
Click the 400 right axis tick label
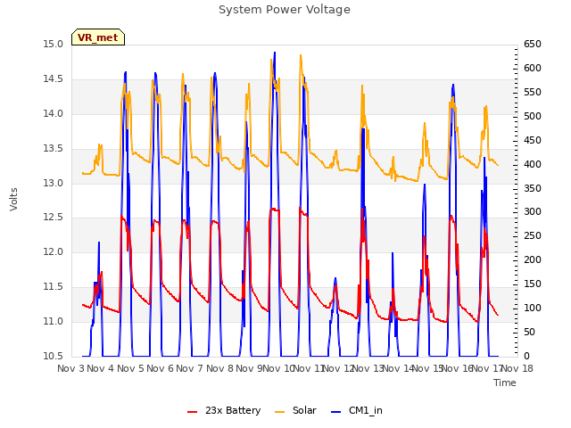[533, 164]
